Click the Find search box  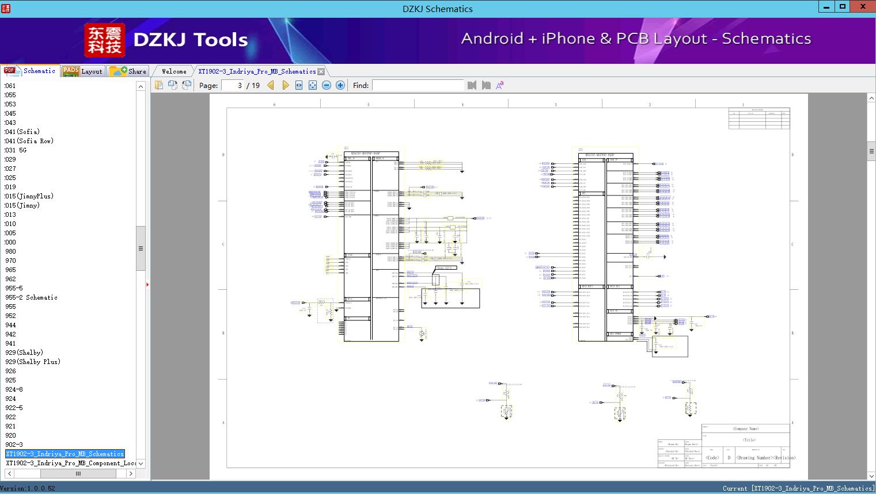pyautogui.click(x=418, y=85)
